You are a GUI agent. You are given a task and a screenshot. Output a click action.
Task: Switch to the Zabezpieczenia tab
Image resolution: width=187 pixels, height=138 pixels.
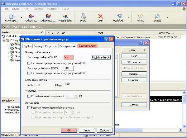[x=68, y=46]
